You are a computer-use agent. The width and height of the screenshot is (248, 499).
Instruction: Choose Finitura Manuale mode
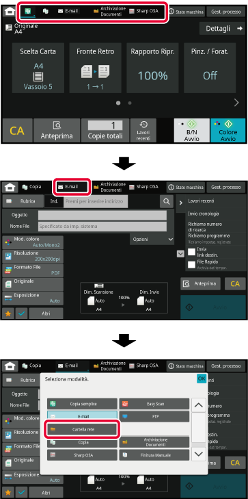[154, 455]
